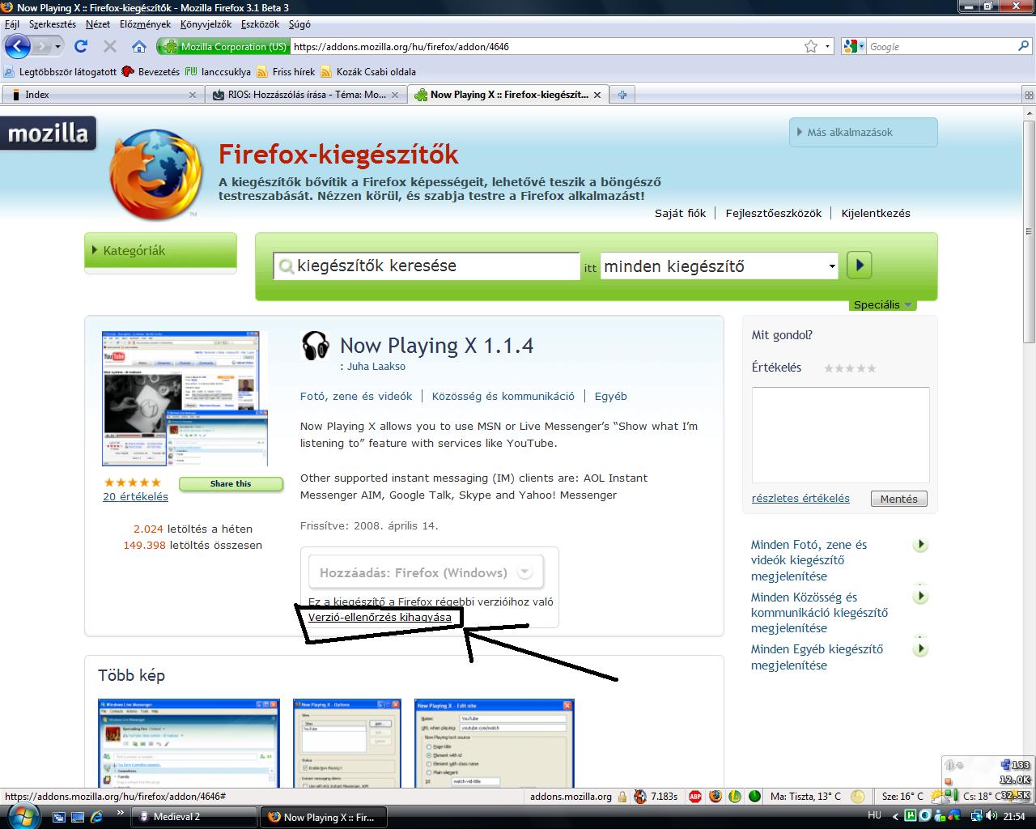Expand the Kategóriák menu
Image resolution: width=1036 pixels, height=829 pixels.
(x=160, y=251)
